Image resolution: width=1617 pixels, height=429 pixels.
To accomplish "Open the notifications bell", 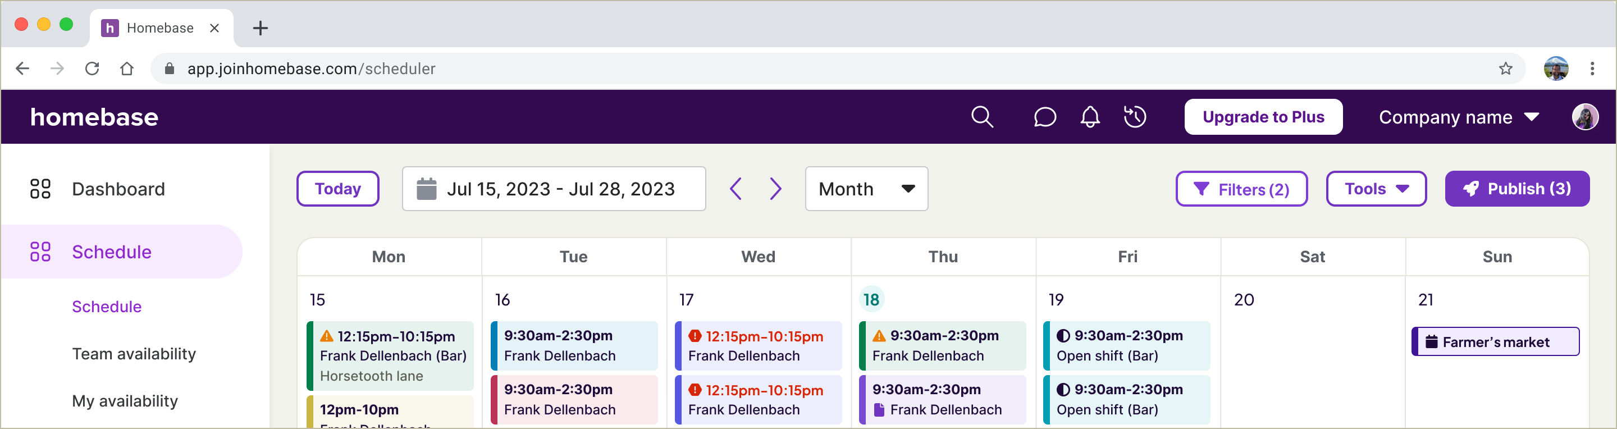I will pos(1090,117).
